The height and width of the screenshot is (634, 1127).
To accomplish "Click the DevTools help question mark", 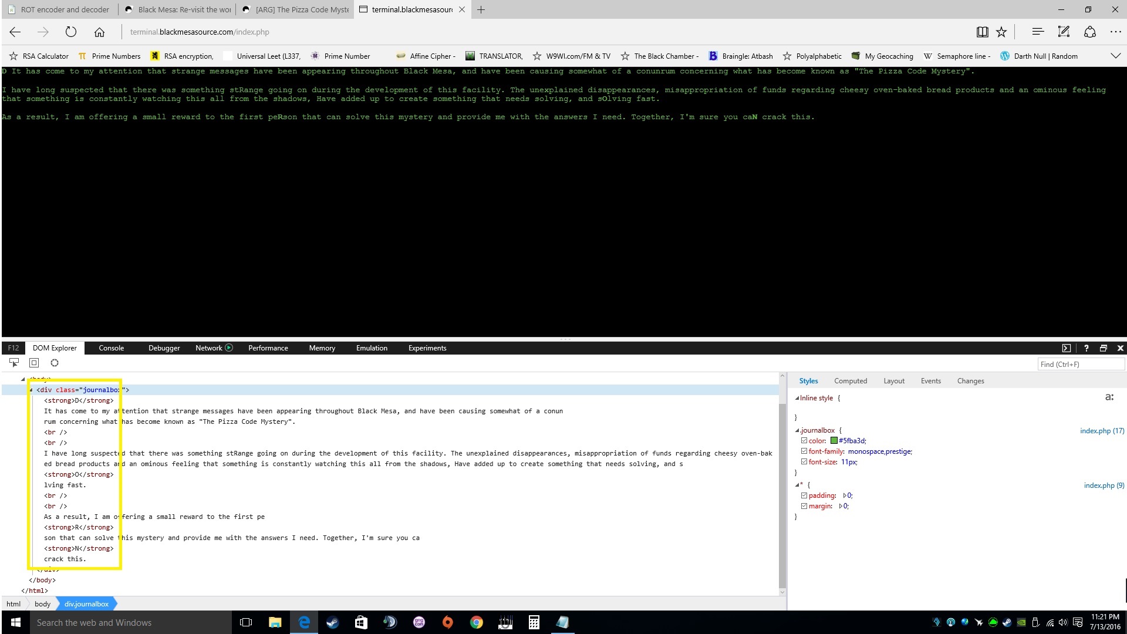I will click(x=1086, y=348).
